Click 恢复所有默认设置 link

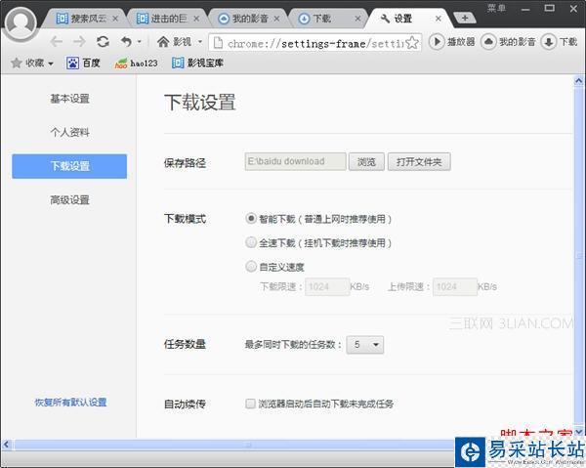(x=70, y=403)
